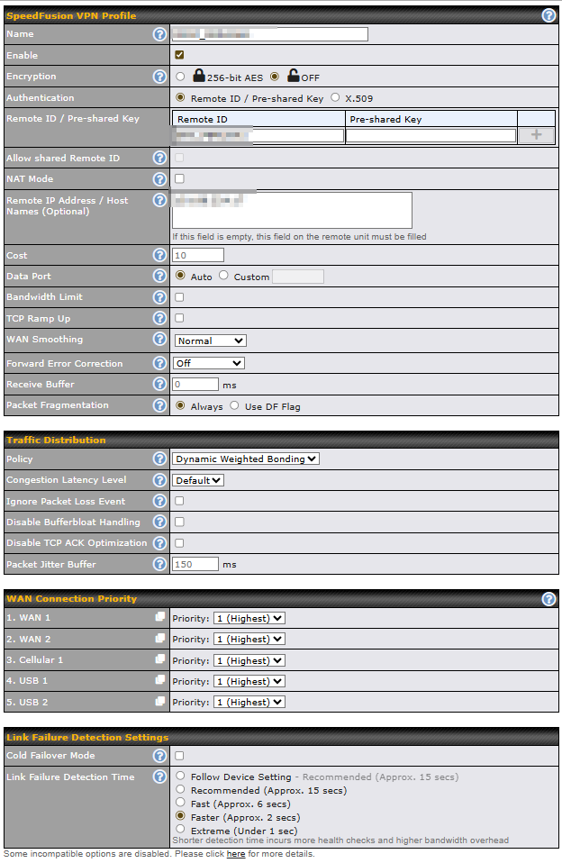This screenshot has width=562, height=863.
Task: Enable NAT Mode checkbox
Action: pos(179,179)
